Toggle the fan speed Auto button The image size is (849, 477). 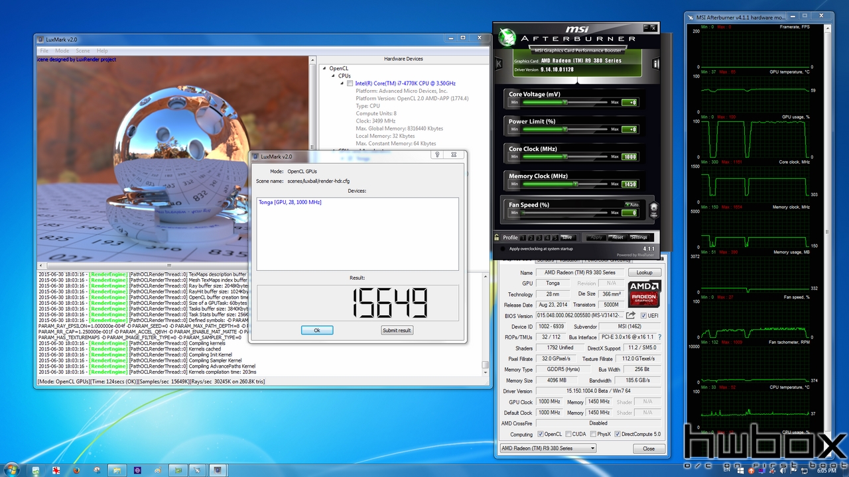coord(631,205)
